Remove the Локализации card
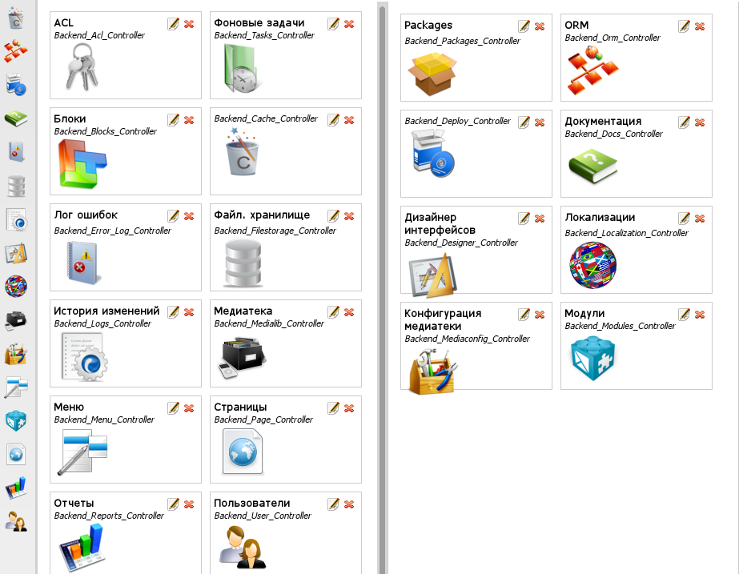751x574 pixels. (700, 219)
